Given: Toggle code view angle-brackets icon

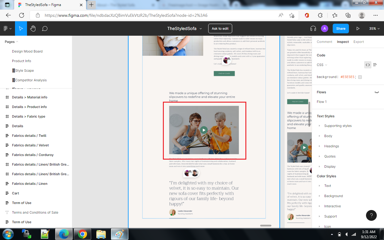Looking at the screenshot, I should pos(367,64).
